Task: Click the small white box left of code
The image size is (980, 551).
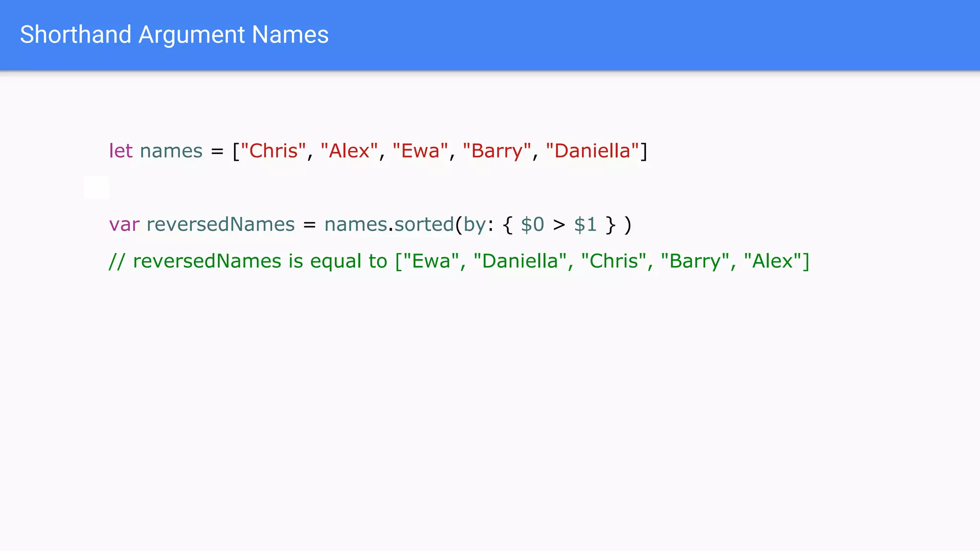Action: point(97,187)
